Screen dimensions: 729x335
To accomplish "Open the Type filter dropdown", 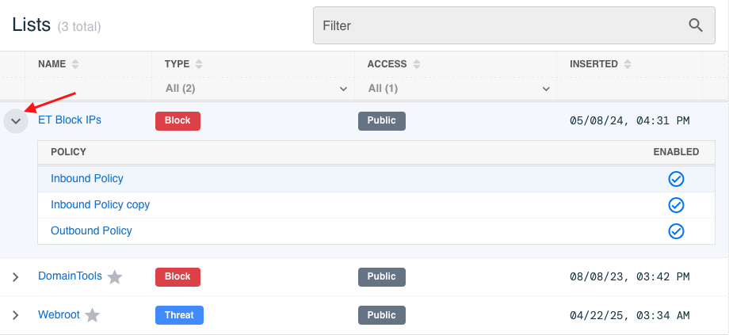I will click(x=254, y=89).
